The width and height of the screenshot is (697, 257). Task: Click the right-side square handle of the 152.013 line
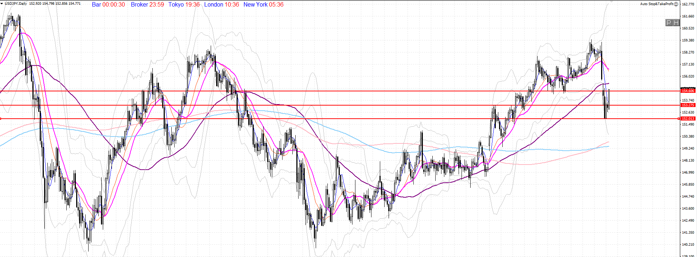coord(679,119)
